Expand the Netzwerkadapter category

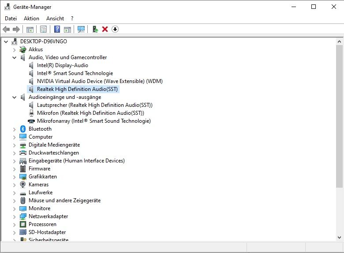point(15,216)
